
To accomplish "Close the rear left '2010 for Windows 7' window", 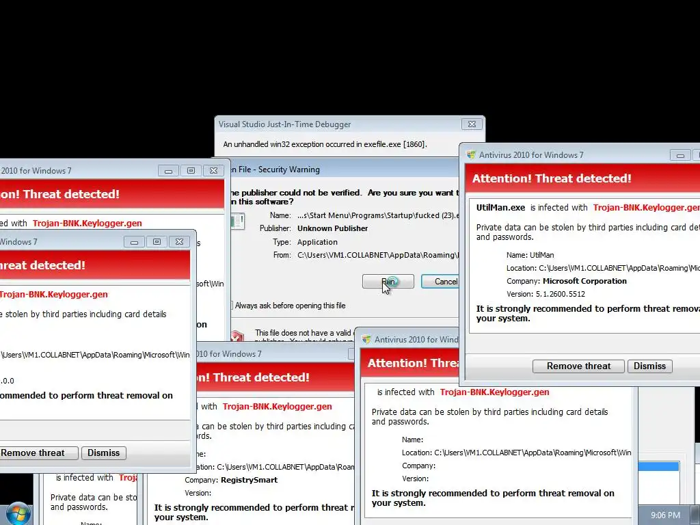I will [x=213, y=171].
